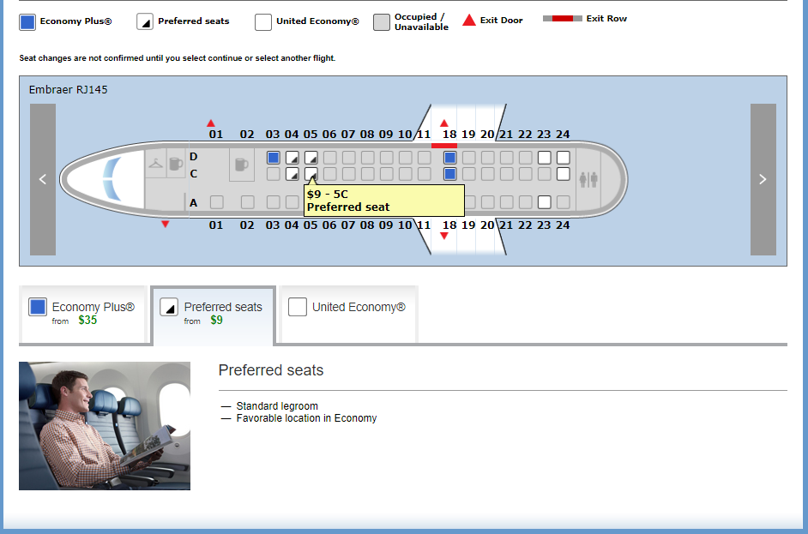This screenshot has height=534, width=808.
Task: Choose United Economy seat 24C
Action: tap(564, 174)
